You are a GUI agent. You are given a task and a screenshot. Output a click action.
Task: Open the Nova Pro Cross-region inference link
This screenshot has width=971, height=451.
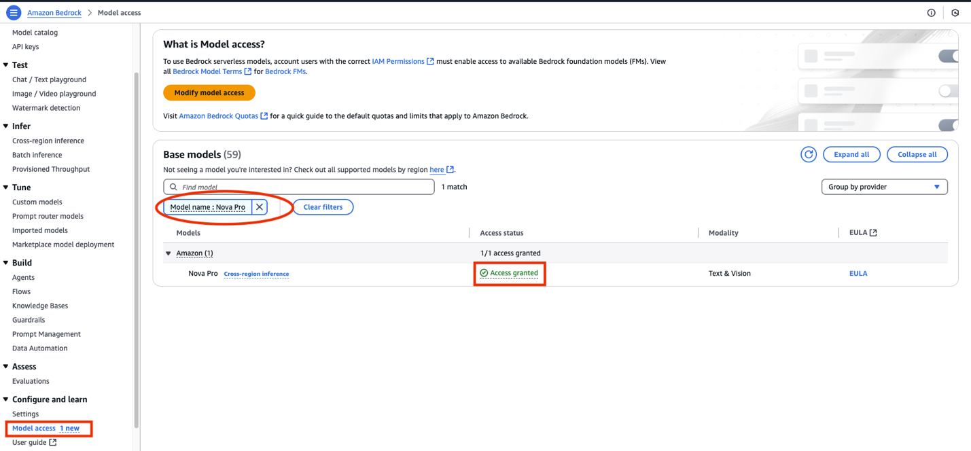(x=256, y=274)
